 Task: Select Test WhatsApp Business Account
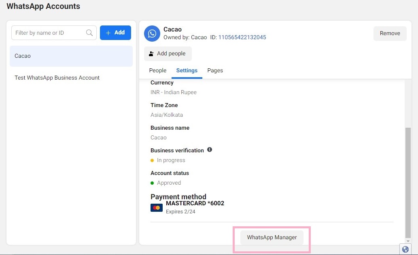click(57, 78)
